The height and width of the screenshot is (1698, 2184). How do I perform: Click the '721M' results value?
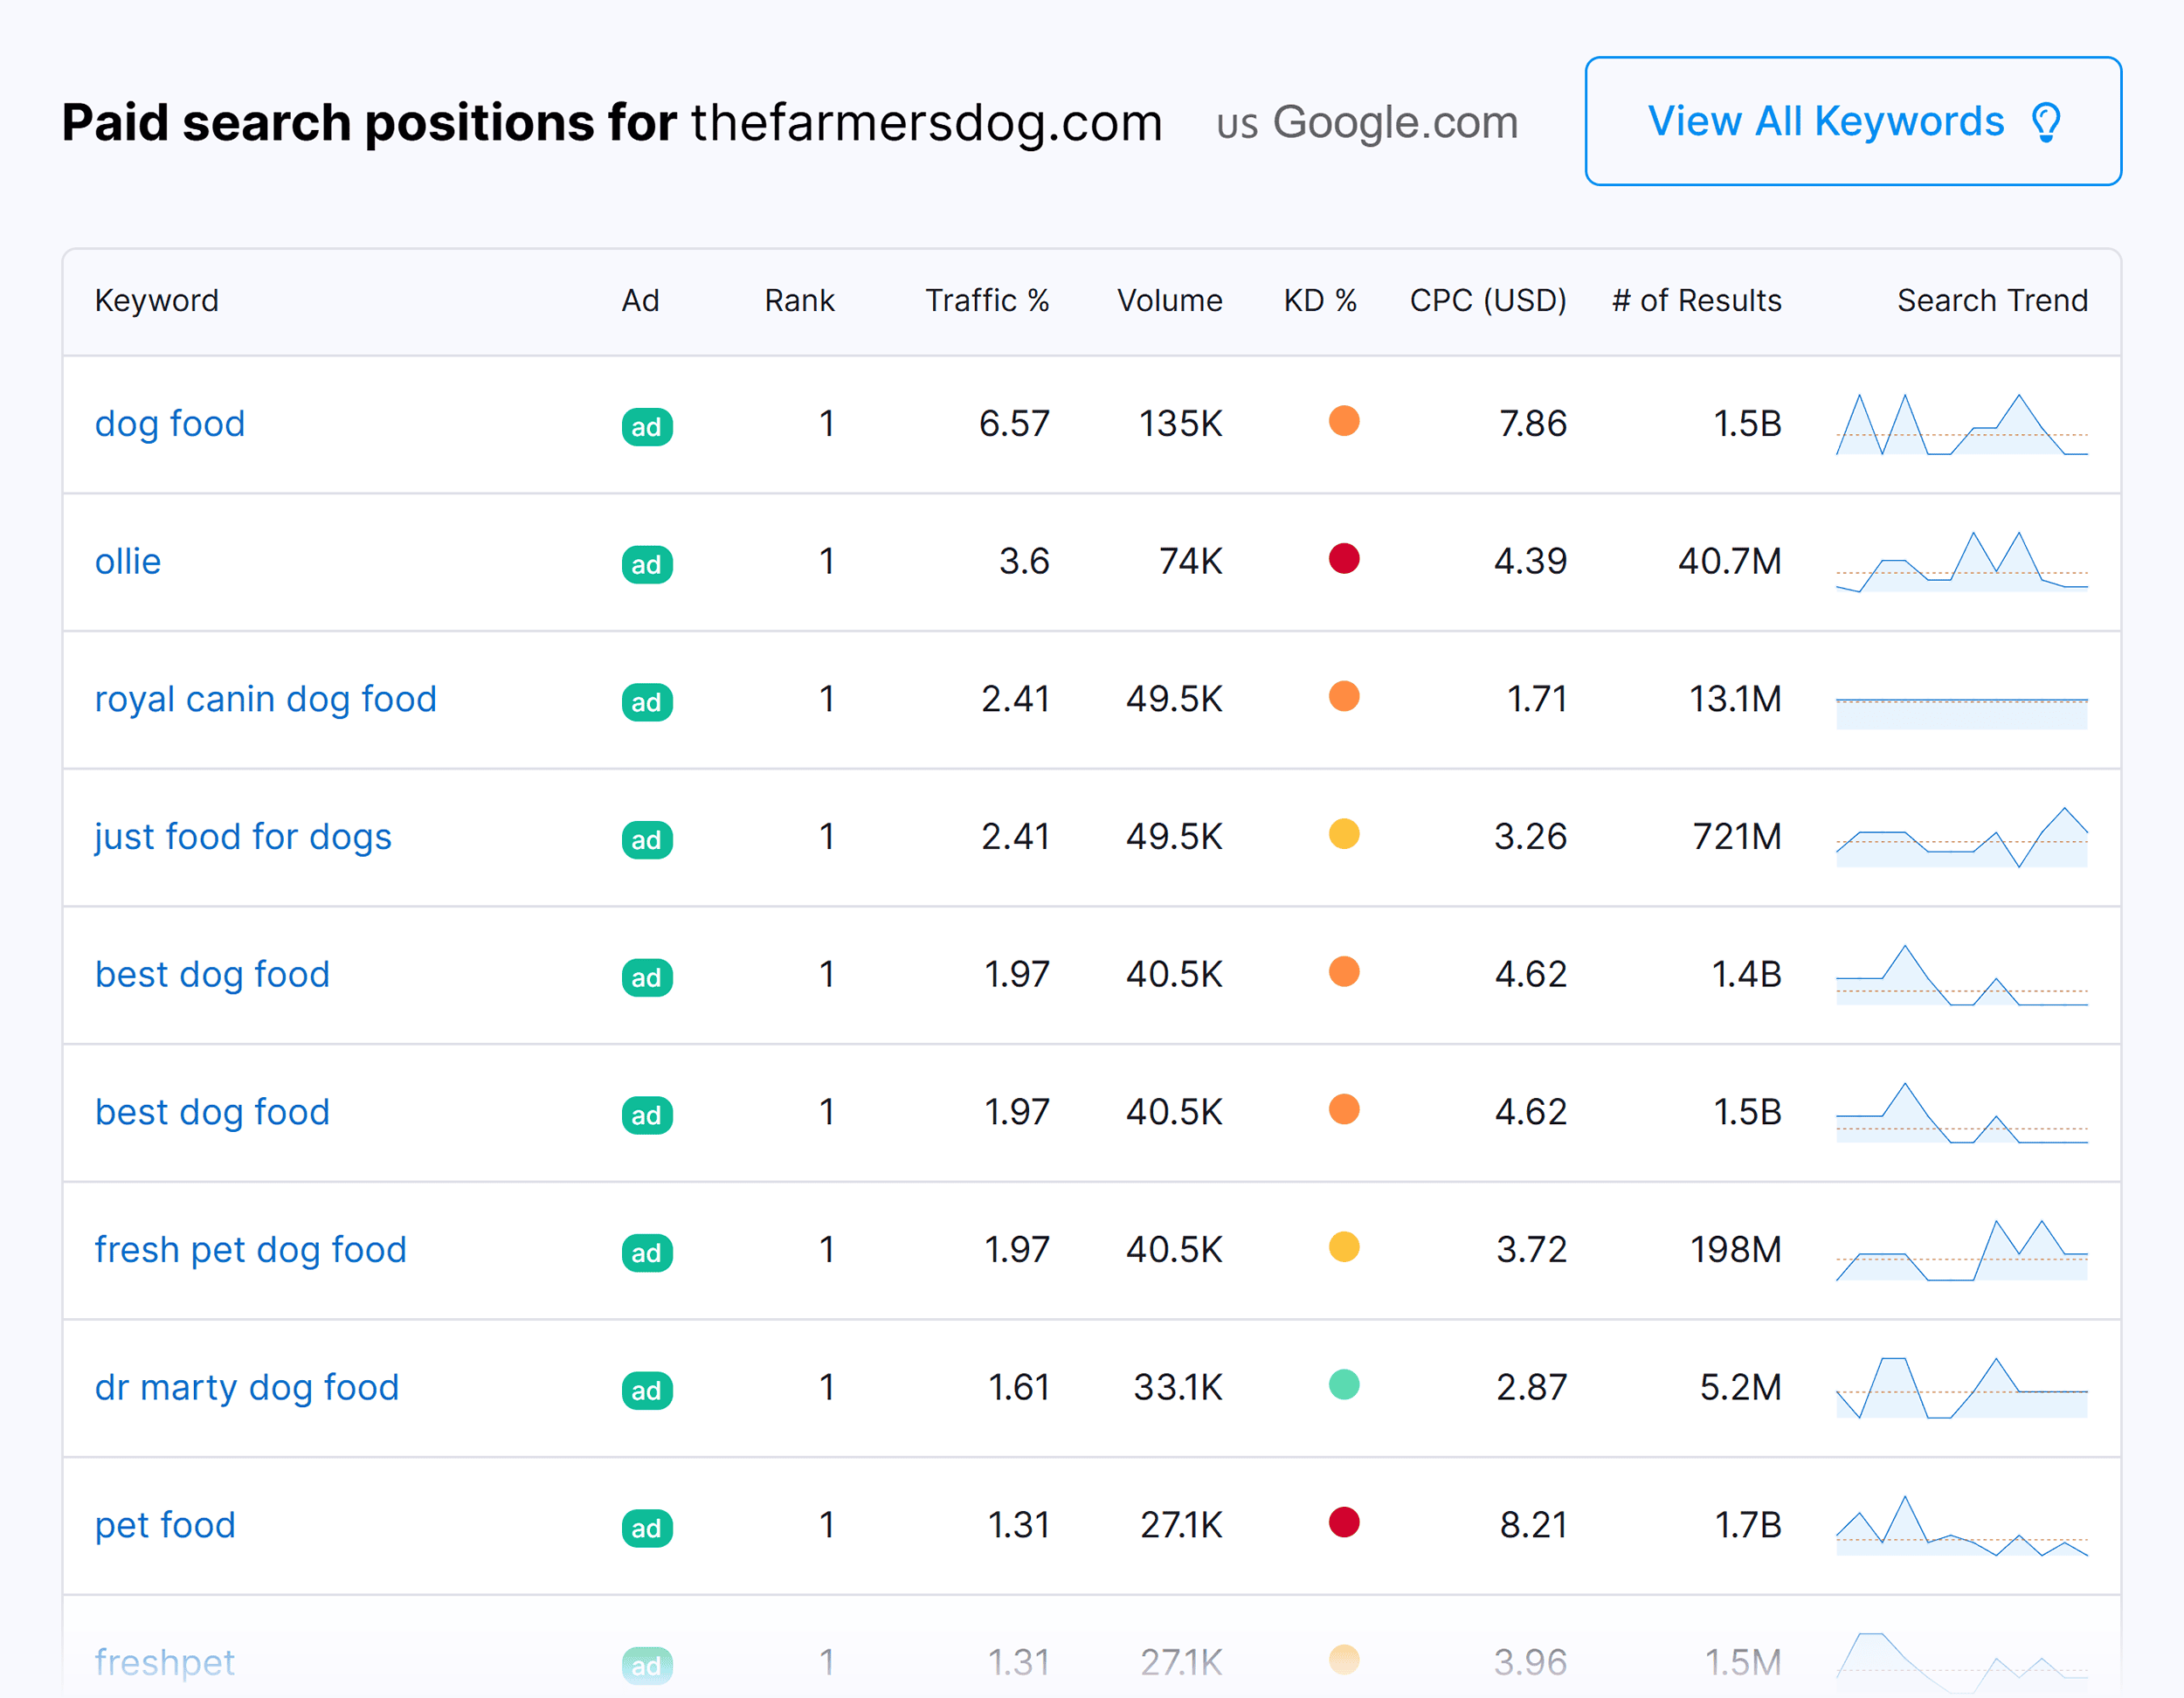tap(1737, 837)
